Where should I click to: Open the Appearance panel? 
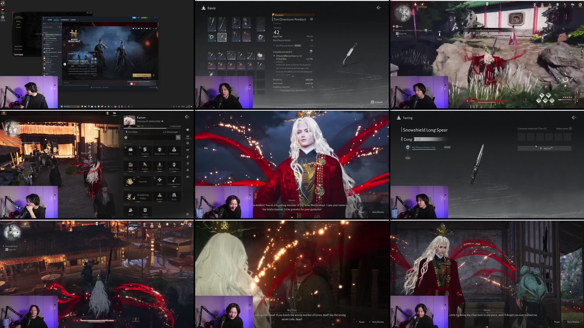pyautogui.click(x=159, y=151)
